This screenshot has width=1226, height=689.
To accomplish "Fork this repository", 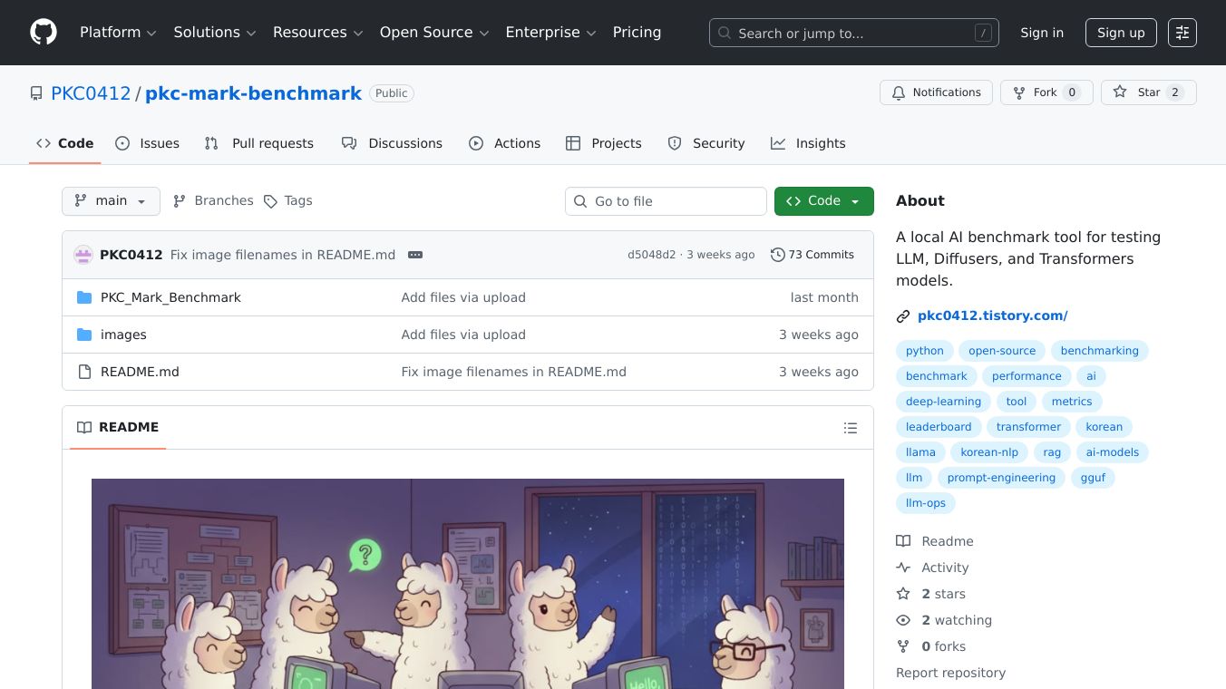I will tap(1046, 92).
